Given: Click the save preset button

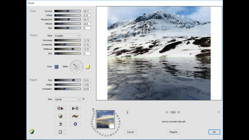Looking at the screenshot, I should point(75,109).
